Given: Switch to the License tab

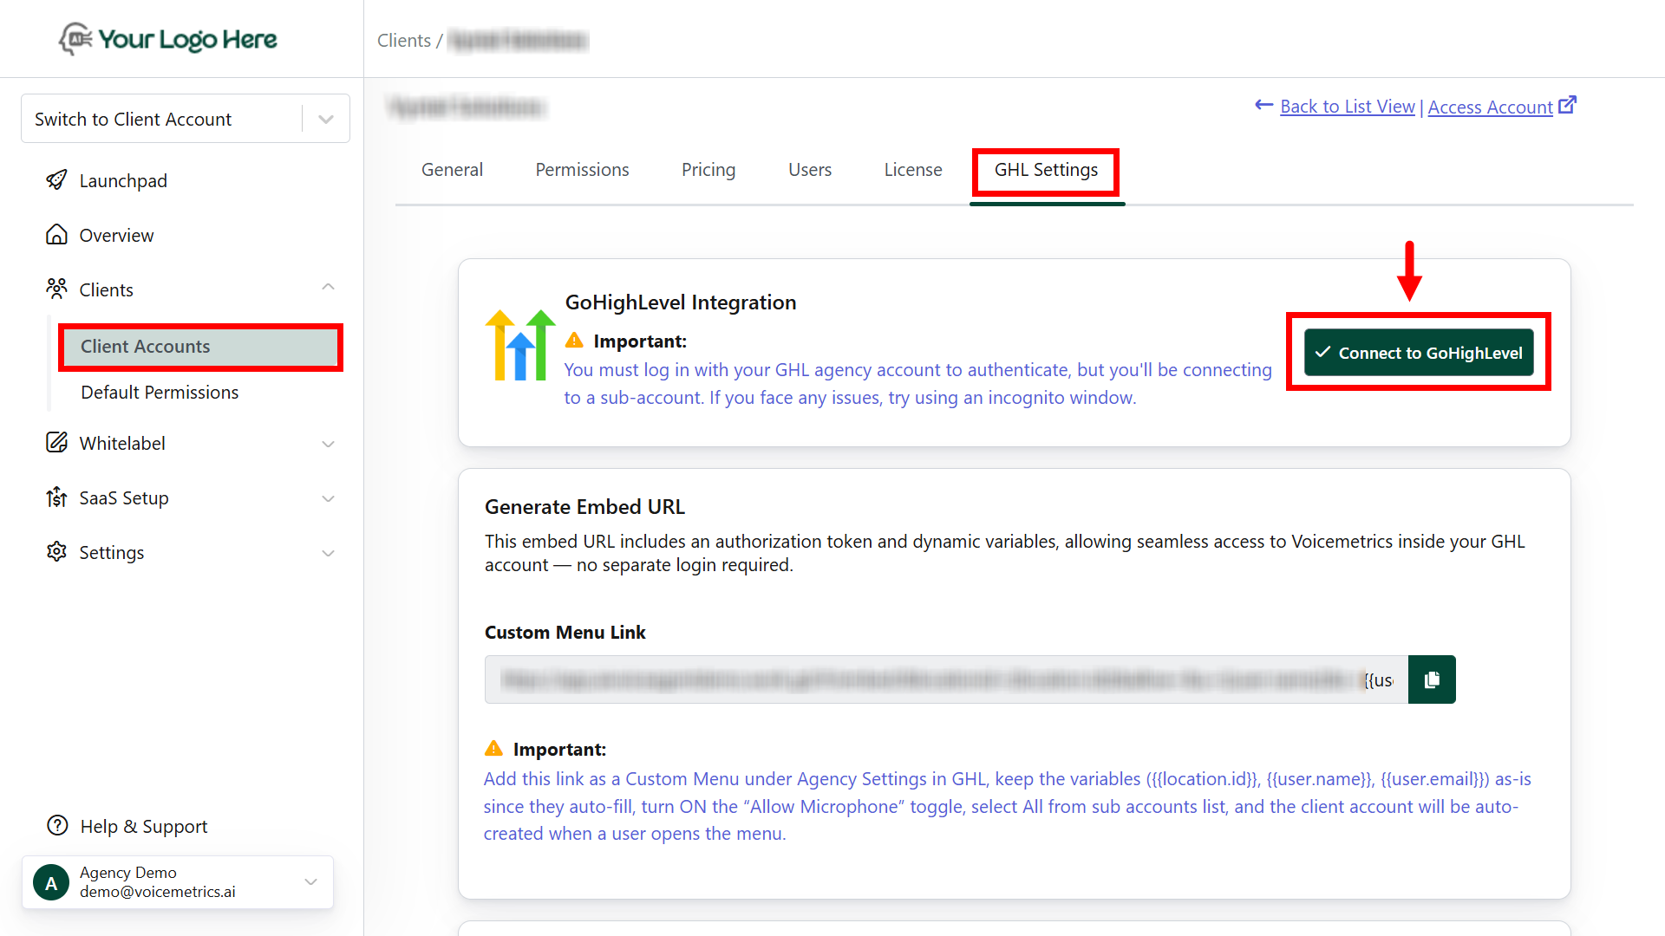Looking at the screenshot, I should tap(912, 170).
